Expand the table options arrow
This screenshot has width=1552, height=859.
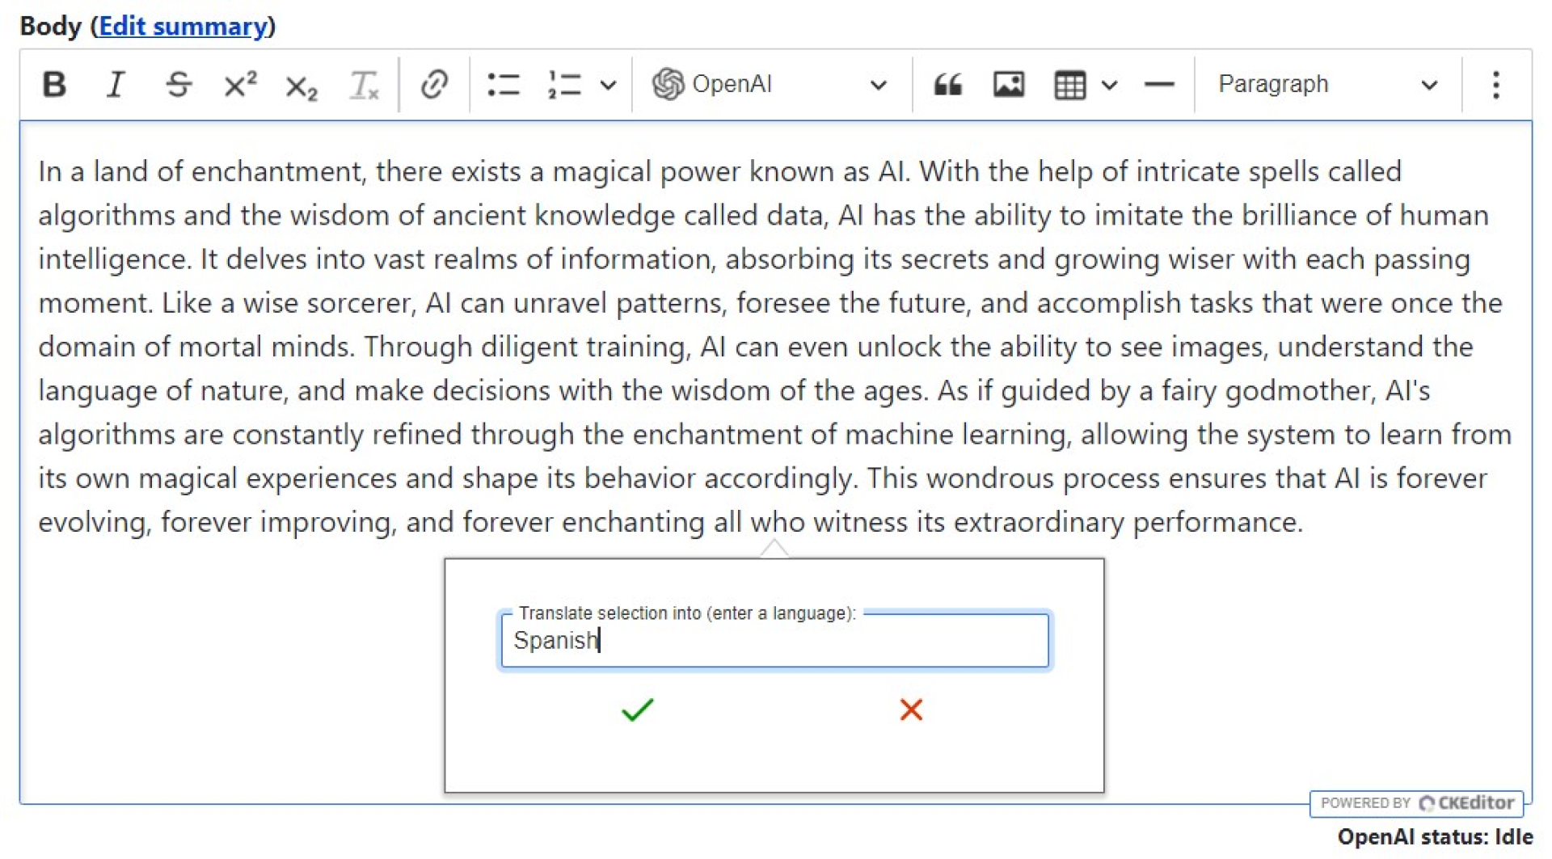[x=1109, y=84]
